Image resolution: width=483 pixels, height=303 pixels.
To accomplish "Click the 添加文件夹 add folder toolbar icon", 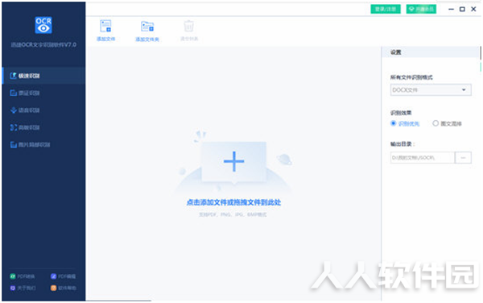I will pos(147,27).
